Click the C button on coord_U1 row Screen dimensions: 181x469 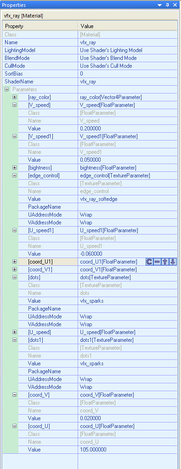pos(149,262)
